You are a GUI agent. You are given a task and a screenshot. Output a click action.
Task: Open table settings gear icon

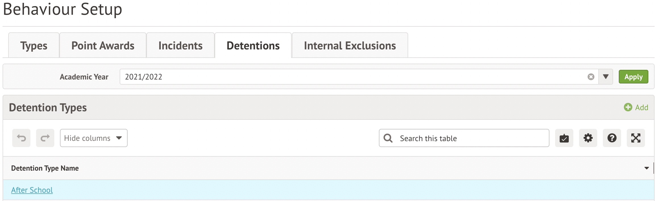coord(588,138)
